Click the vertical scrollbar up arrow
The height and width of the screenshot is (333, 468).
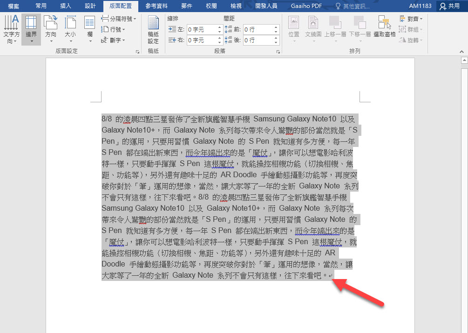(x=464, y=60)
